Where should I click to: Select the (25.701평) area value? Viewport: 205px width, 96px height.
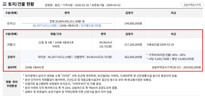pos(106,46)
